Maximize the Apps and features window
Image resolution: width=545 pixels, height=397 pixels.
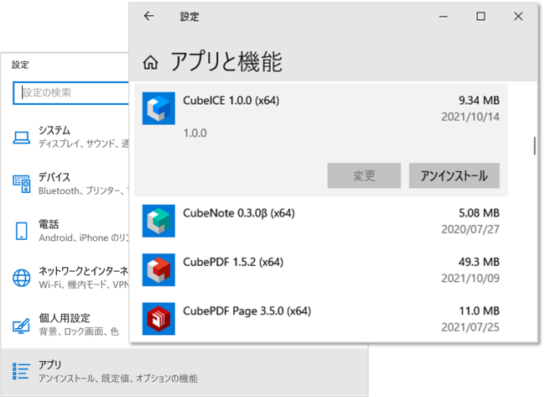point(480,16)
